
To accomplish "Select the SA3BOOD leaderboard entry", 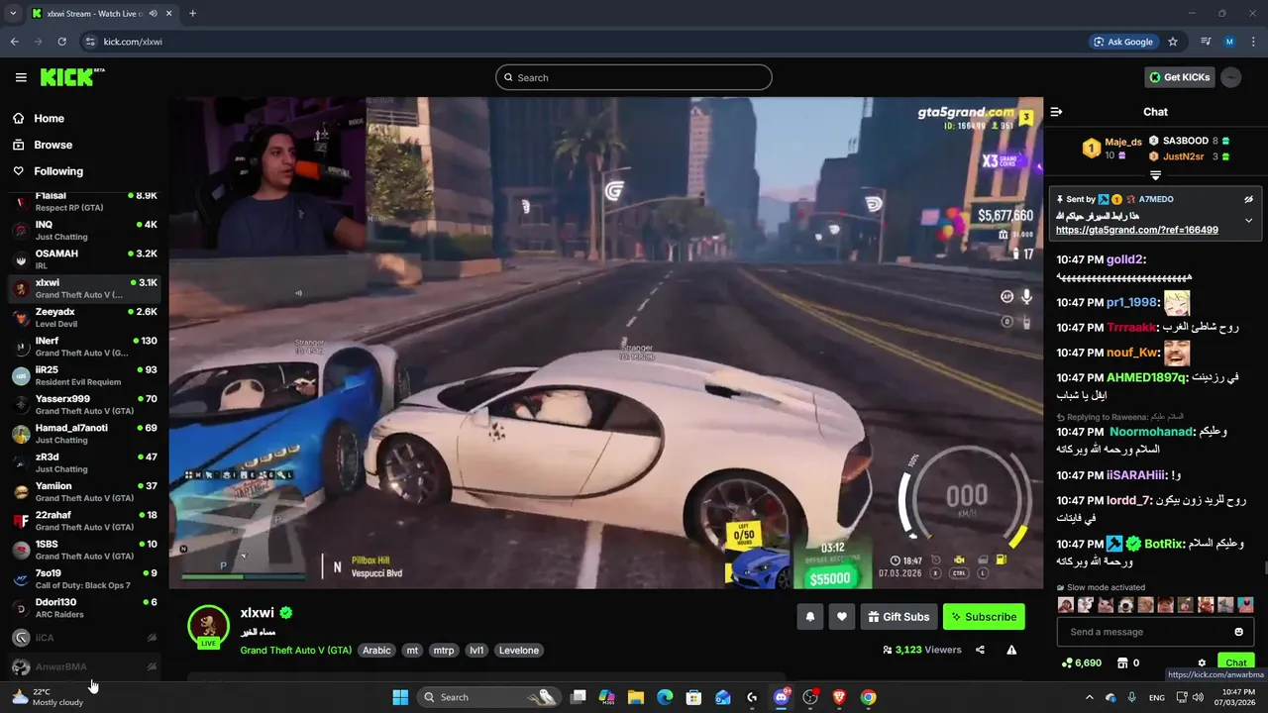I will click(1189, 141).
